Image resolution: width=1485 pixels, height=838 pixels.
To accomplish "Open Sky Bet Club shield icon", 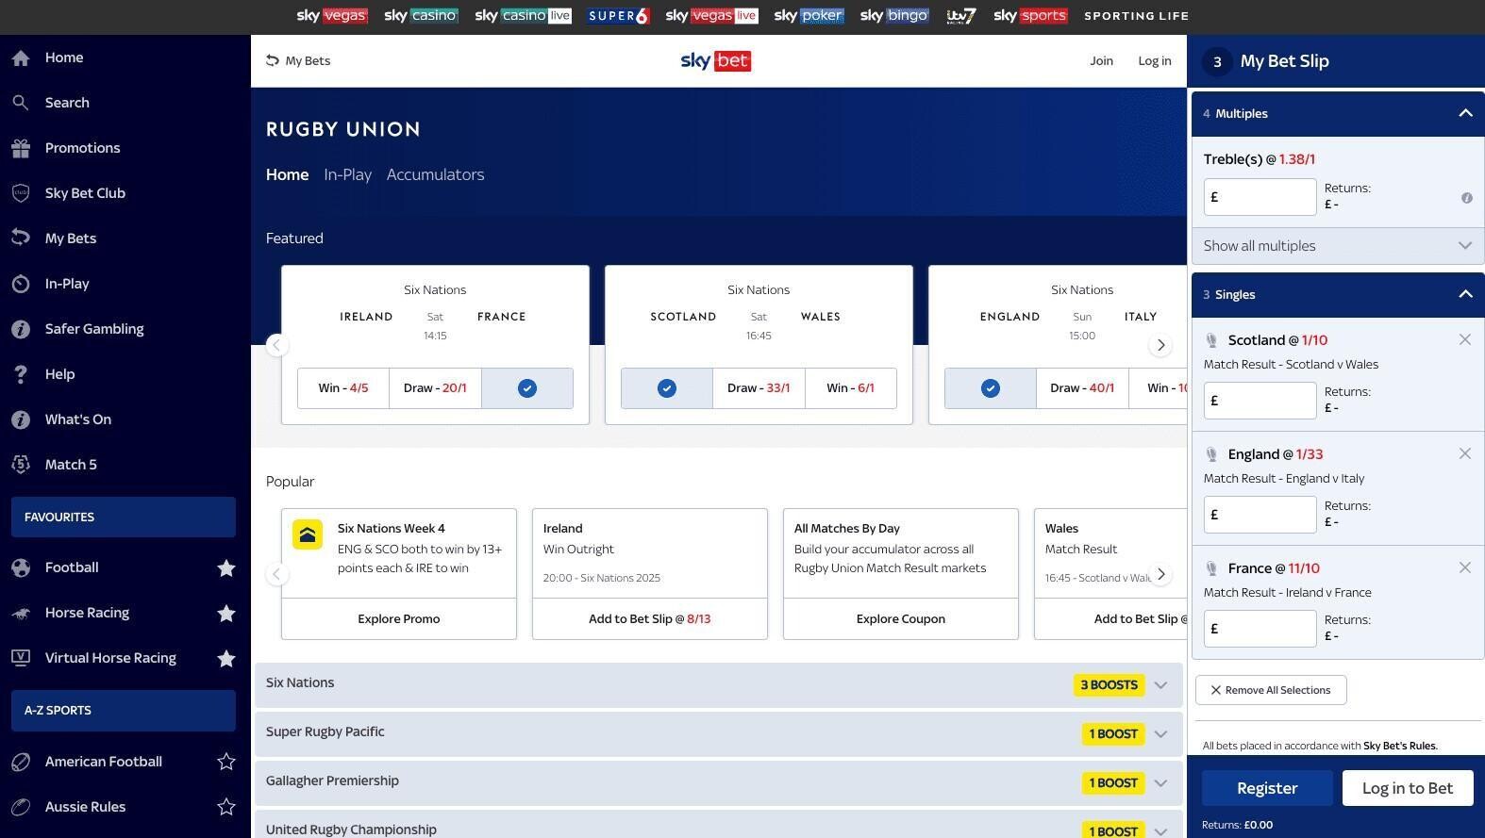I will (21, 193).
